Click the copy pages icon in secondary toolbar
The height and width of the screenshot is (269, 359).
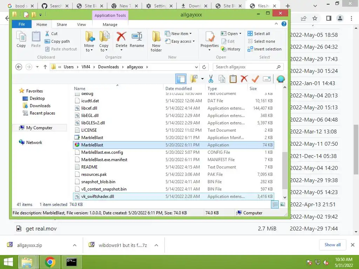222,79
